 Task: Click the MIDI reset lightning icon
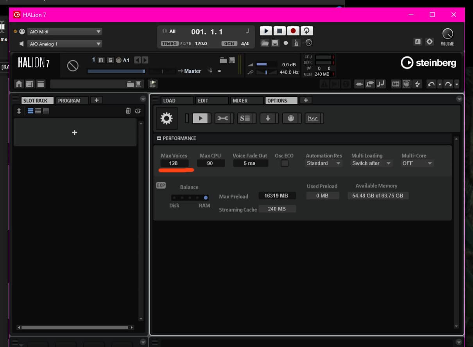tap(417, 84)
